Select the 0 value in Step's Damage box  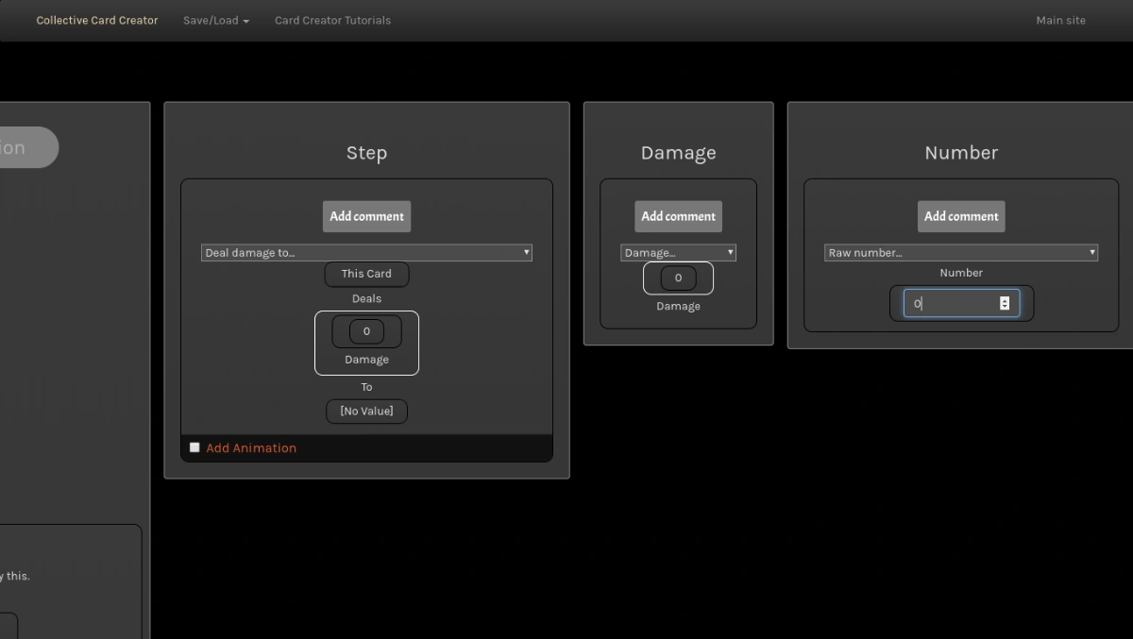(x=366, y=331)
